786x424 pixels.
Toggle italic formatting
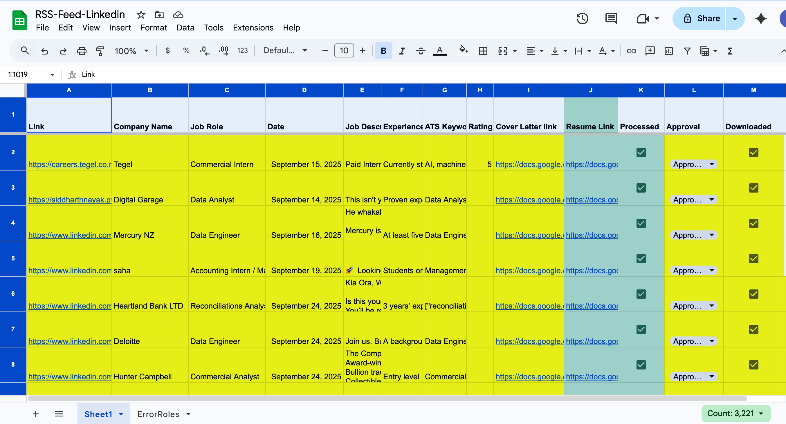coord(402,51)
